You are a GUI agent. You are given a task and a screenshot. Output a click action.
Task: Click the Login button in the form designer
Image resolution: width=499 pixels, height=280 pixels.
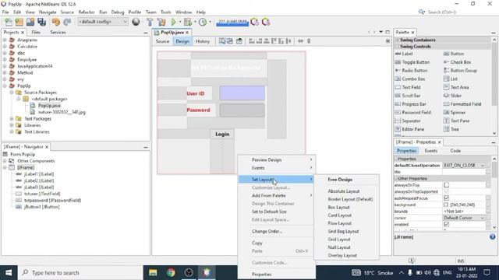(222, 134)
